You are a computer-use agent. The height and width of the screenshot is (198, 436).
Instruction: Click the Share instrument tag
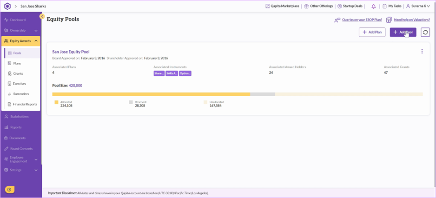(159, 73)
